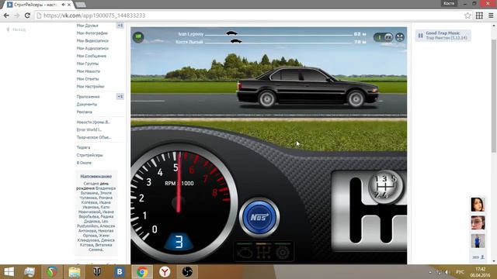The height and width of the screenshot is (279, 497).
Task: Open Мои Ответы in sidebar
Action: click(x=88, y=79)
